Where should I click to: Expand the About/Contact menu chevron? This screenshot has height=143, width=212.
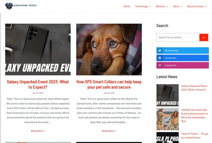(x=206, y=6)
